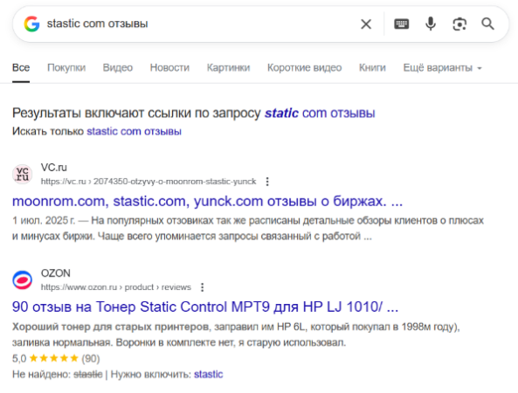This screenshot has width=518, height=393.
Task: Open more options for VC.ru result
Action: coord(267,182)
